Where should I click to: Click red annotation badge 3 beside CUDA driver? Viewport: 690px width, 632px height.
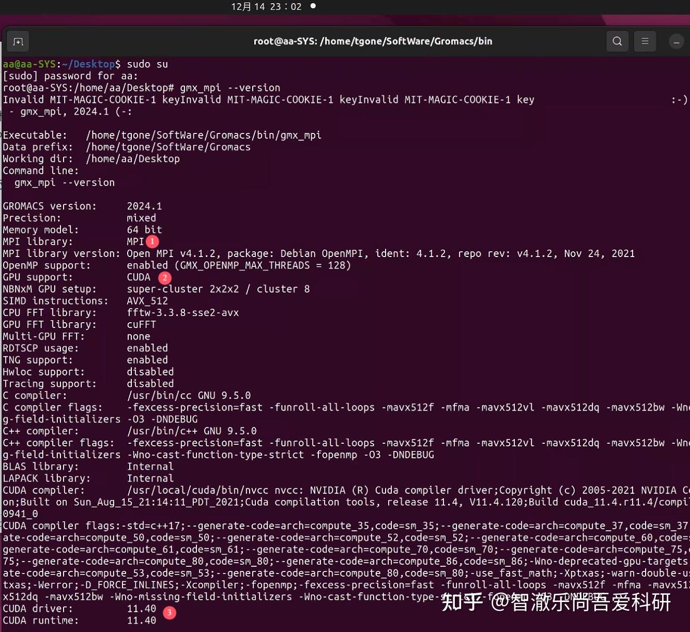point(169,613)
